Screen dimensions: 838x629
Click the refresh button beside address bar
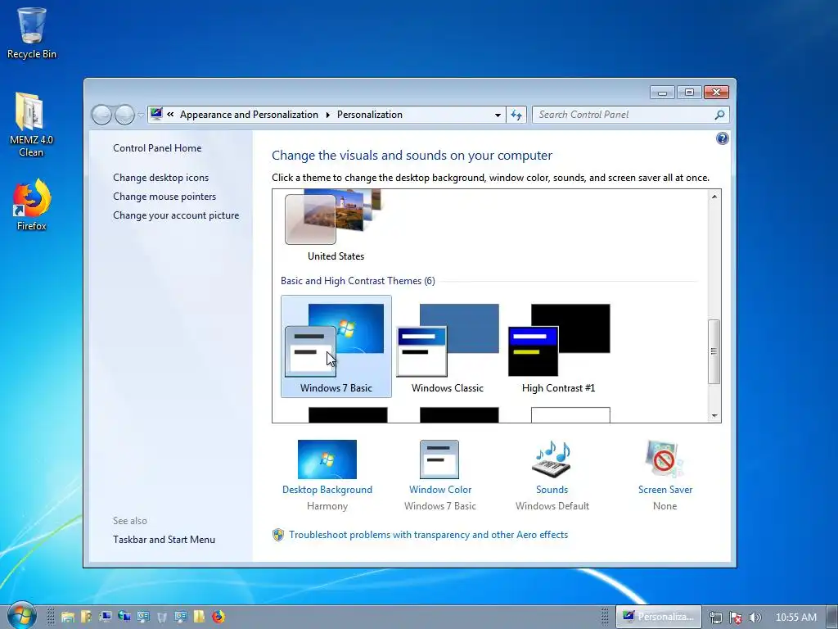point(516,115)
